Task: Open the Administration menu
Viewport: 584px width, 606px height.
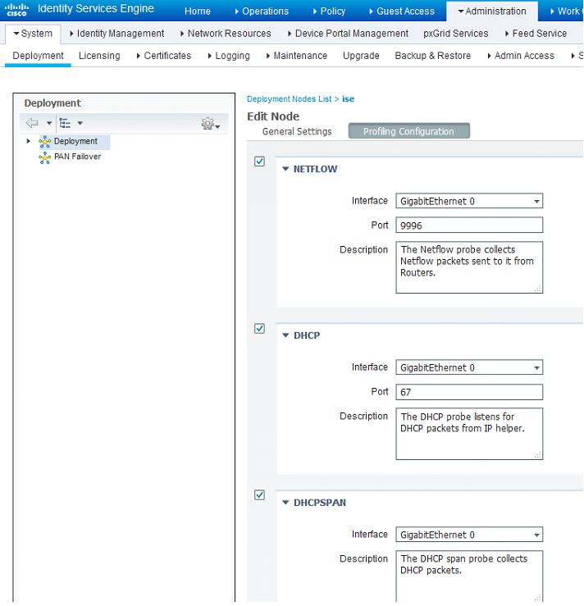Action: pos(492,11)
